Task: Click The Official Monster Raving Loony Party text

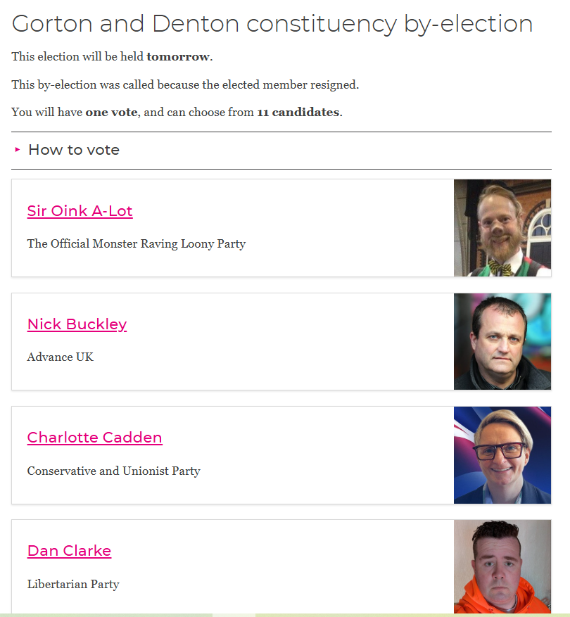Action: 136,244
